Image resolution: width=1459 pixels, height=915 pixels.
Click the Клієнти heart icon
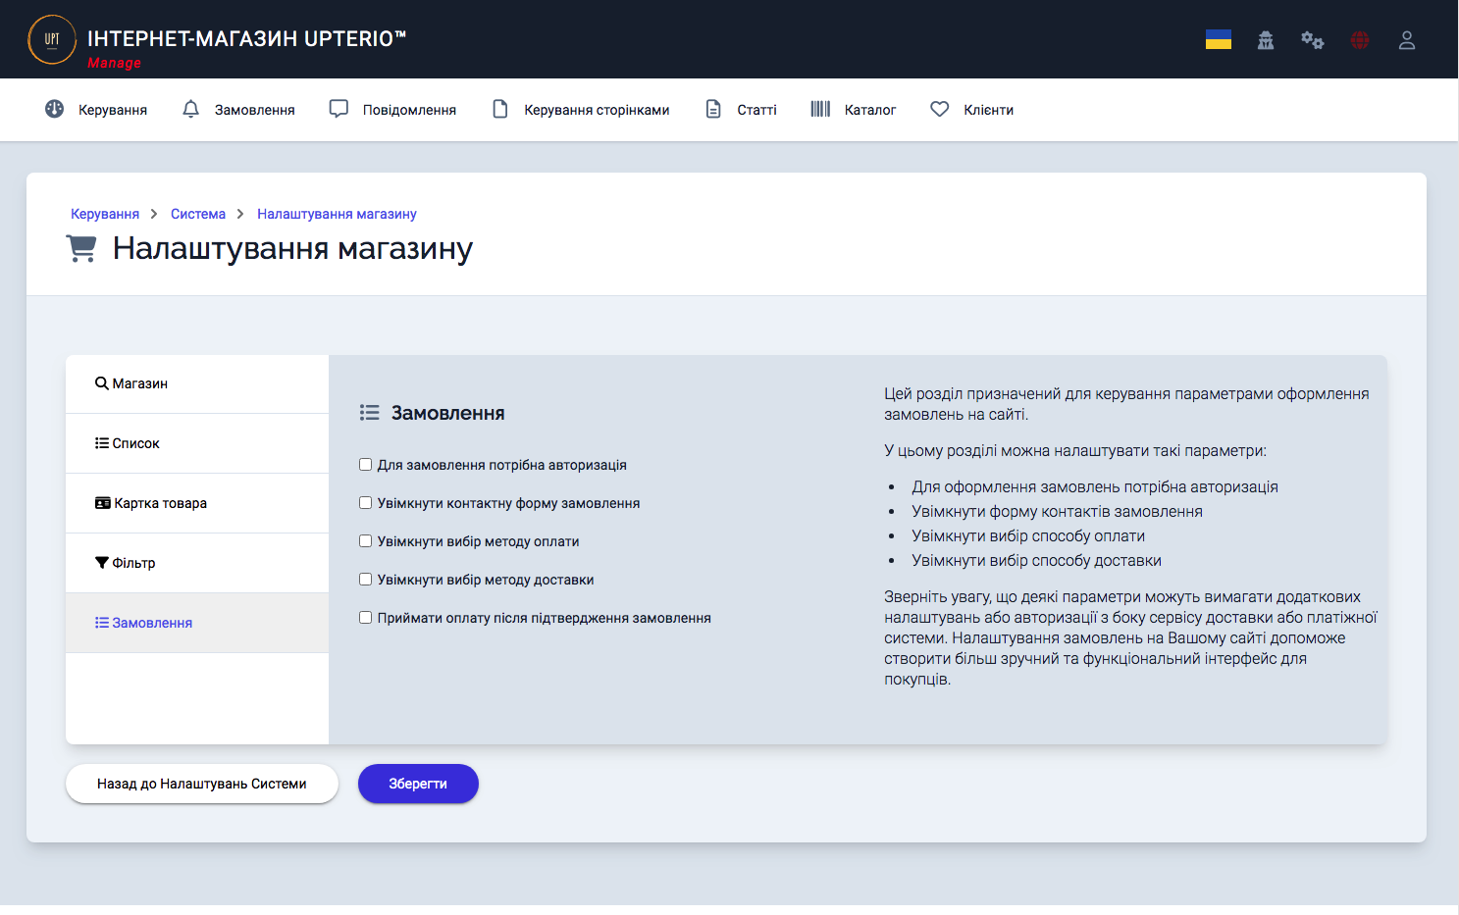[x=940, y=109]
